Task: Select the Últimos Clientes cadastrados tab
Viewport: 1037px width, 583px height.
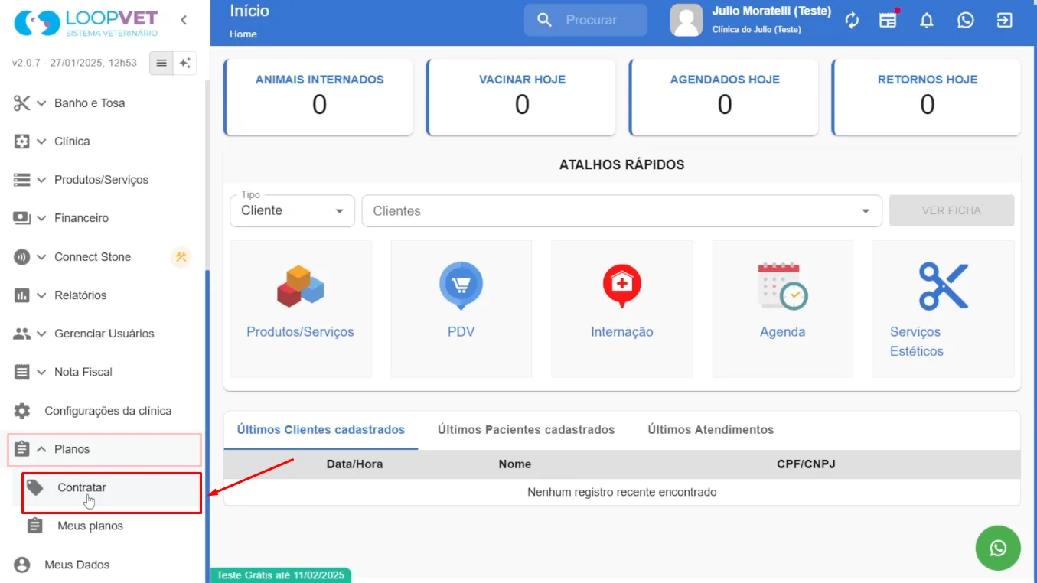Action: (x=321, y=430)
